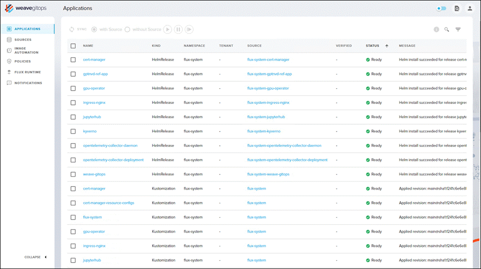Click Ready status icon for weave-gitops row
This screenshot has width=481, height=269.
(x=368, y=174)
